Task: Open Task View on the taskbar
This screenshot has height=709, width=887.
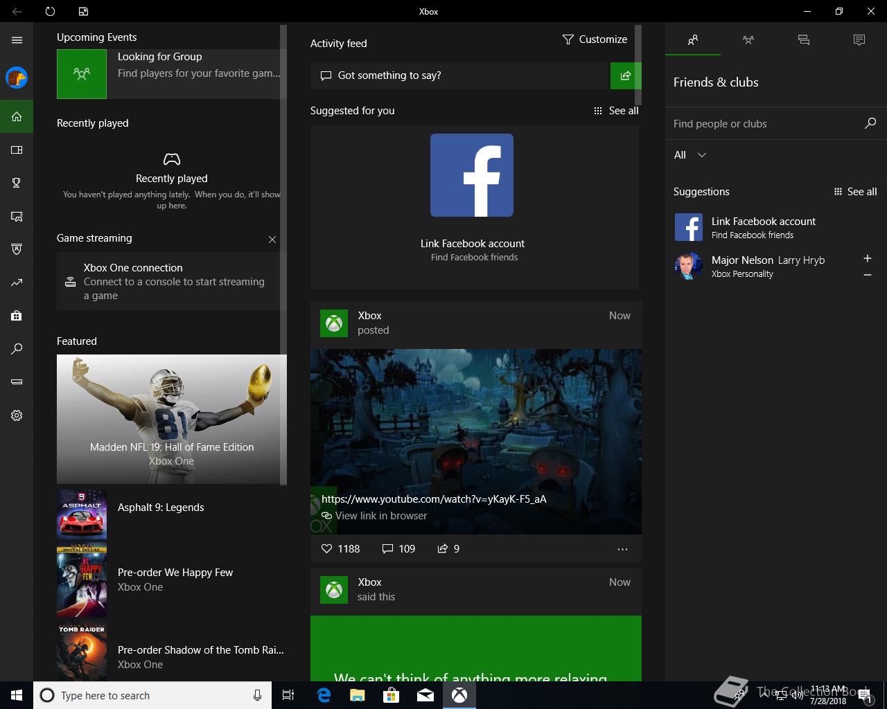Action: coord(288,695)
